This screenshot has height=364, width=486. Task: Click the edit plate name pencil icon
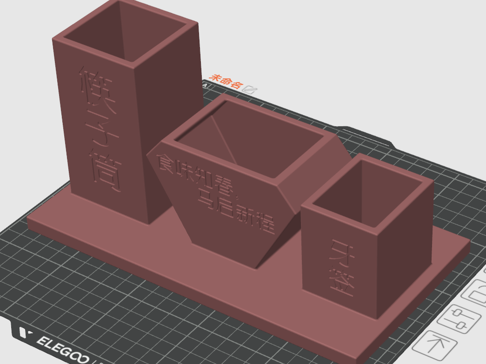coord(250,90)
